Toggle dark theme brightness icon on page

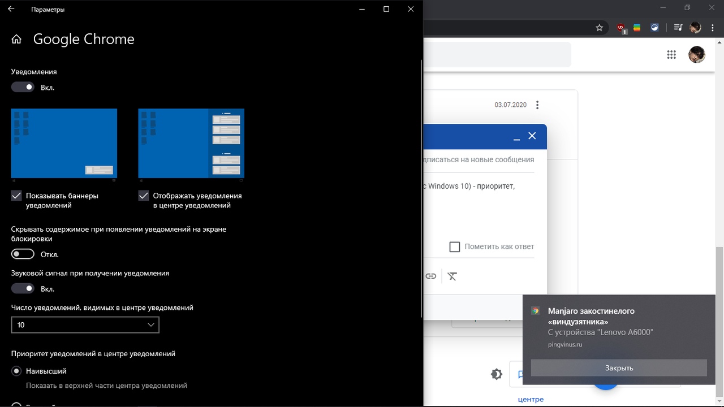click(x=497, y=374)
